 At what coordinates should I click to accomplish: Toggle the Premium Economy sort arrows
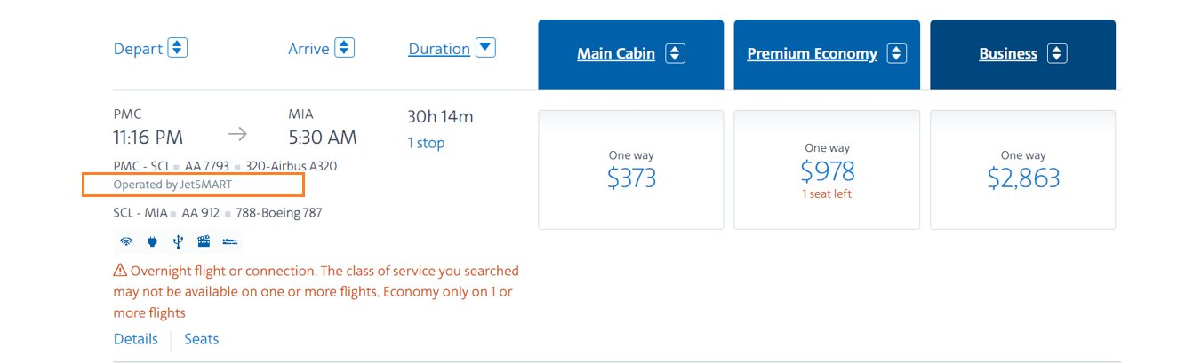pyautogui.click(x=897, y=53)
